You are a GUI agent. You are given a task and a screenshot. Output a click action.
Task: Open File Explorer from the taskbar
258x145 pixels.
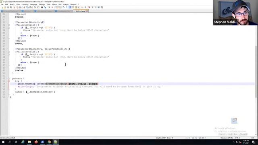(x=29, y=142)
